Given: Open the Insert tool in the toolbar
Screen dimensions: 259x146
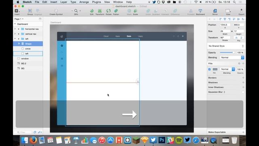Looking at the screenshot, I should pyautogui.click(x=17, y=11).
